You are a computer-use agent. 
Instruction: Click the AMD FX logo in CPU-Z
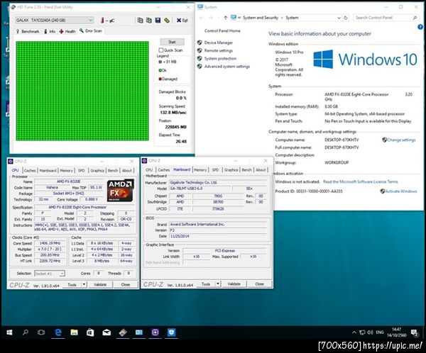[120, 191]
